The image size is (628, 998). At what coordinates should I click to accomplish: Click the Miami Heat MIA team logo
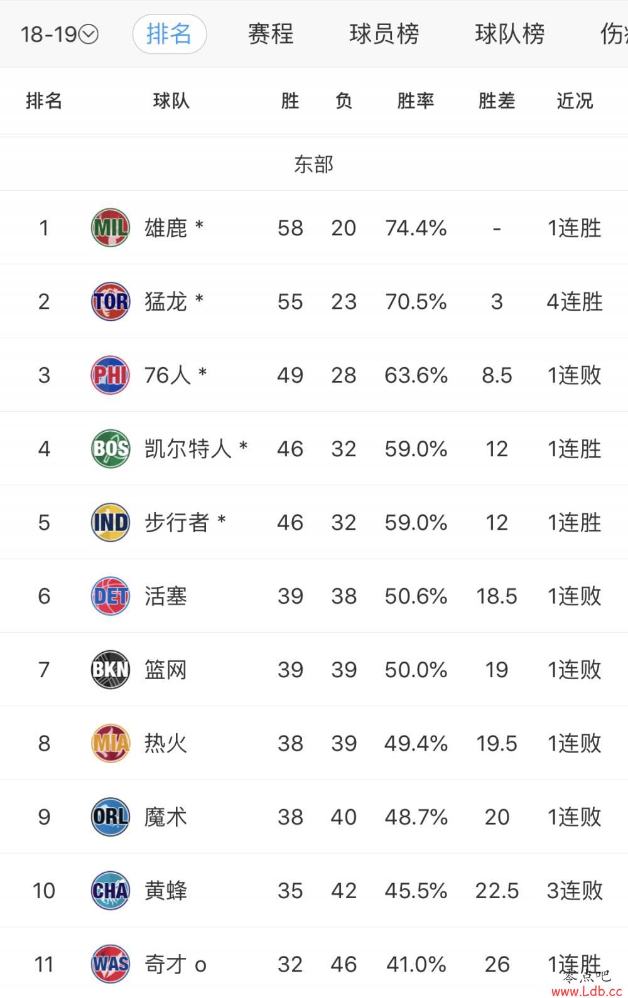tap(111, 743)
